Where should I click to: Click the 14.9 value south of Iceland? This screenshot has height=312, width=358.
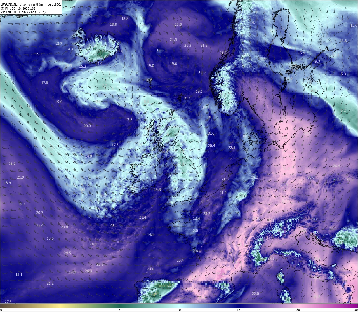click(x=99, y=64)
